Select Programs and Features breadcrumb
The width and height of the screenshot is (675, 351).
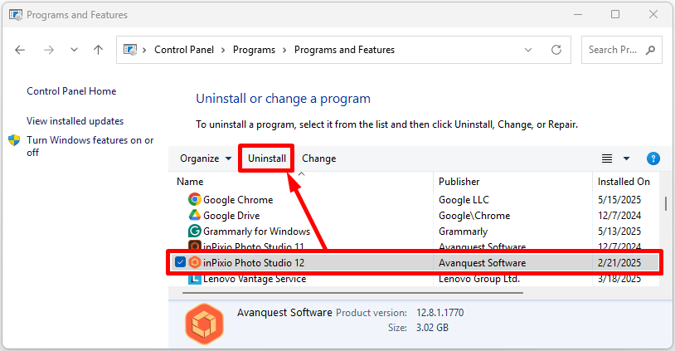pos(344,50)
